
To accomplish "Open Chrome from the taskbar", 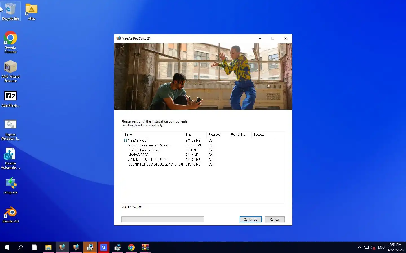I will coord(131,247).
